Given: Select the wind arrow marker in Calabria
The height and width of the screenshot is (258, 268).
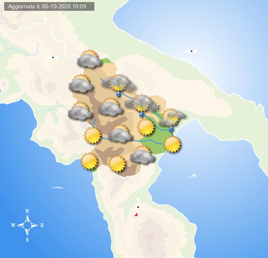Looking at the screenshot, I should tap(138, 207).
